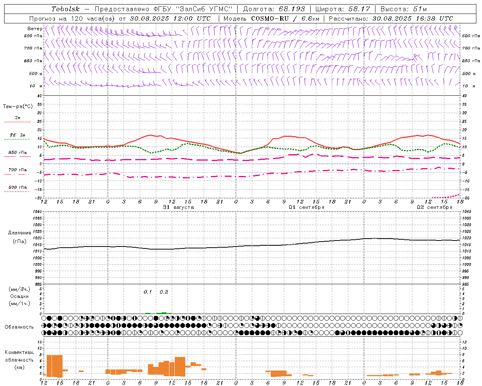Select the '700 гПа' temperature legend entry
482x386 pixels.
click(x=18, y=170)
